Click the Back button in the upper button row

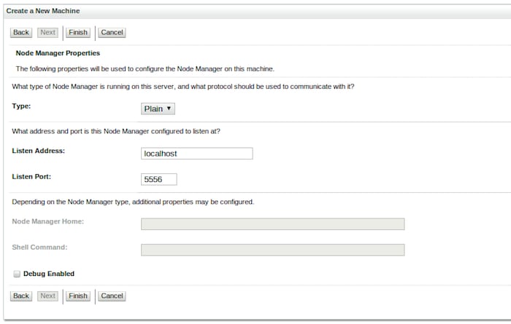(x=21, y=32)
